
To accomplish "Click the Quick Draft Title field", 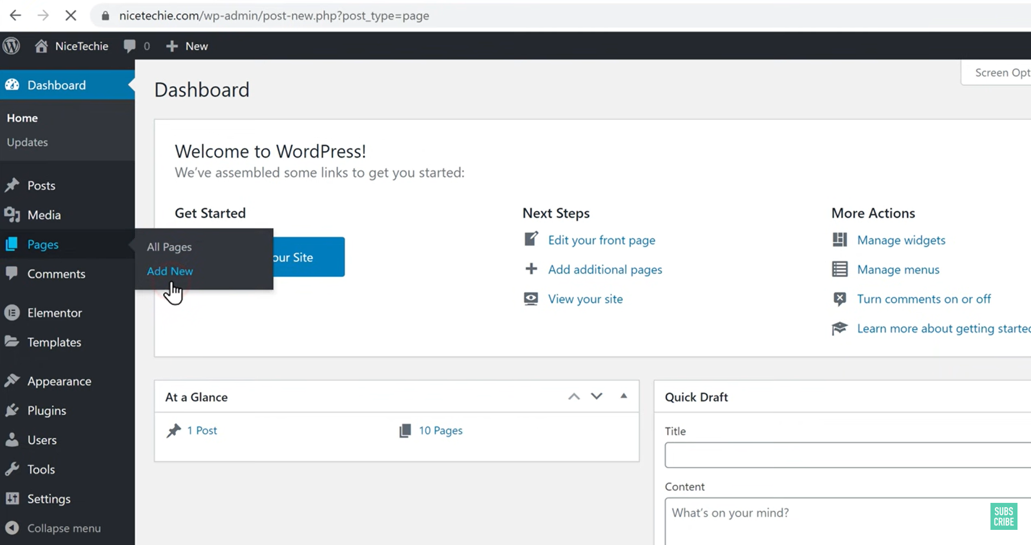I will tap(848, 455).
